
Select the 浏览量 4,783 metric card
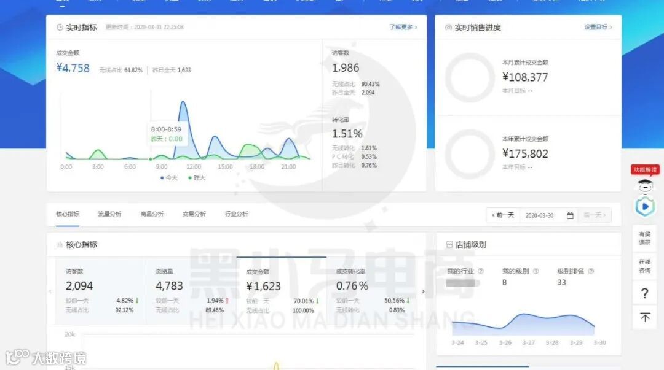coord(191,291)
